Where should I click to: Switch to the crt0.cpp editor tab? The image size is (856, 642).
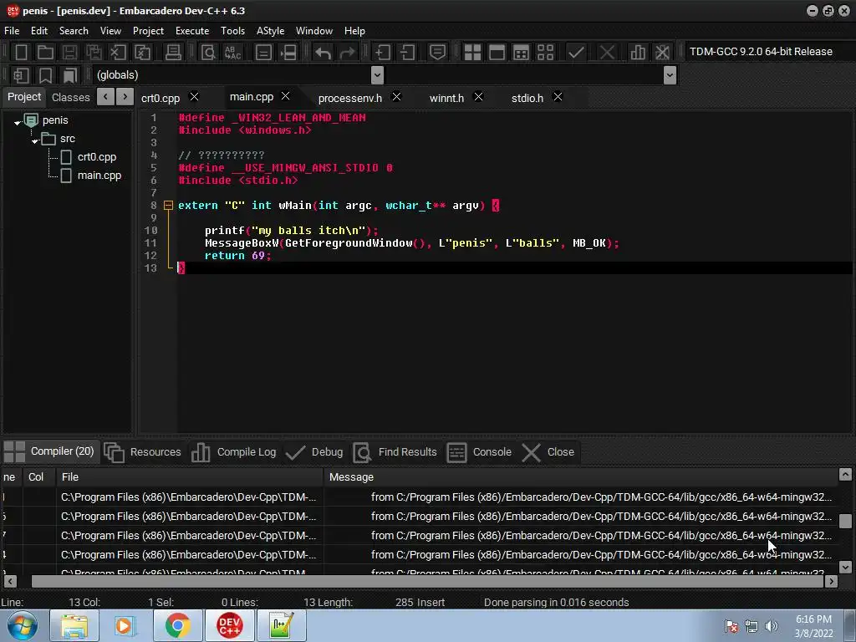pyautogui.click(x=160, y=99)
